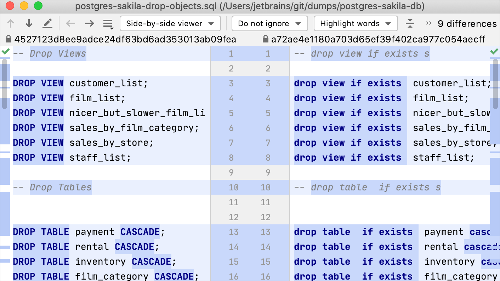Change whitespace handling via Do not ignore dropdown

tap(269, 23)
